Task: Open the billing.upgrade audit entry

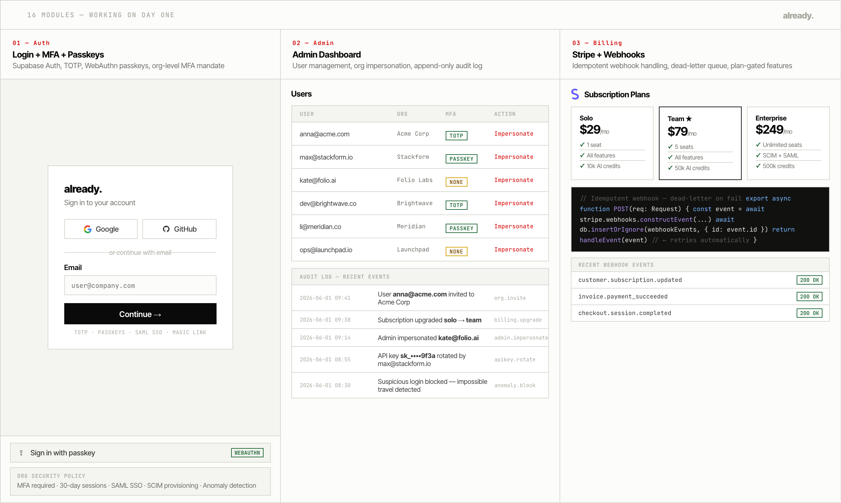Action: [x=420, y=320]
